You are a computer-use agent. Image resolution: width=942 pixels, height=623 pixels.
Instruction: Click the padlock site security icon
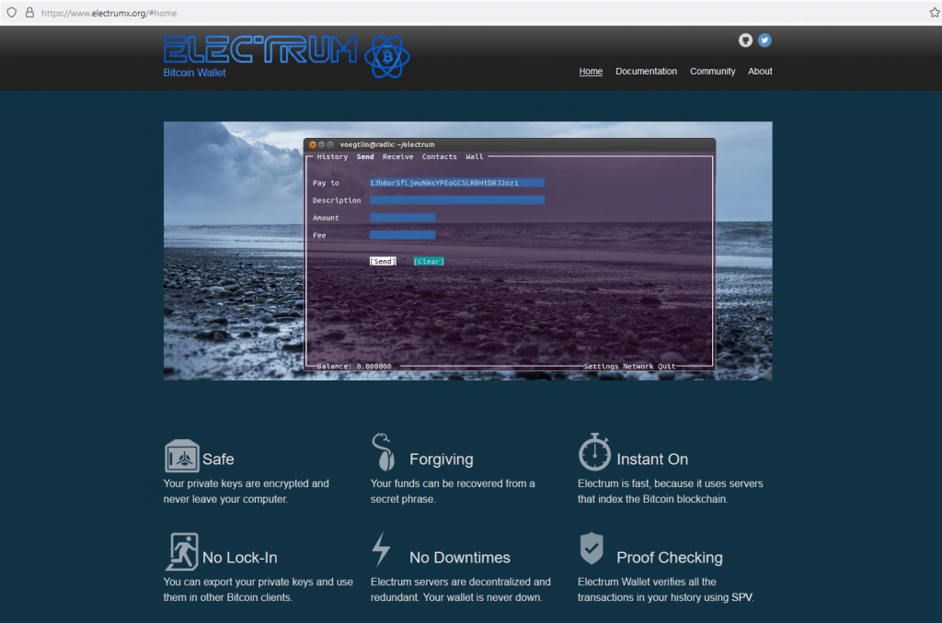point(29,13)
